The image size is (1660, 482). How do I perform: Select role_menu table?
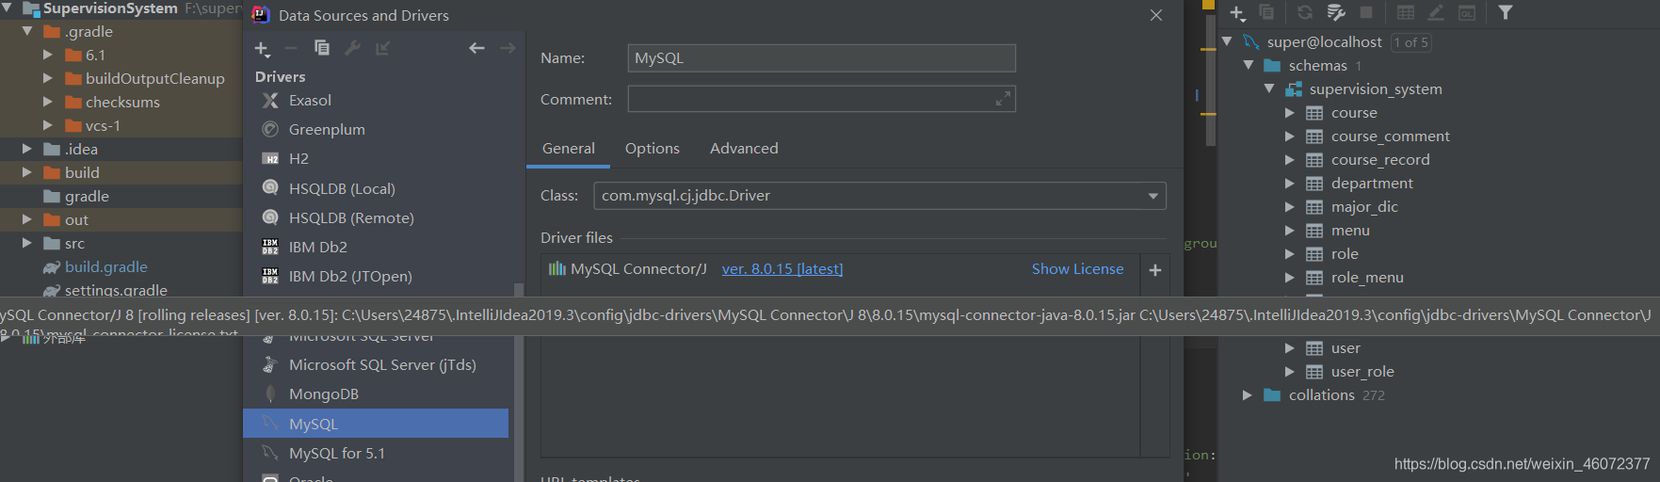point(1367,277)
